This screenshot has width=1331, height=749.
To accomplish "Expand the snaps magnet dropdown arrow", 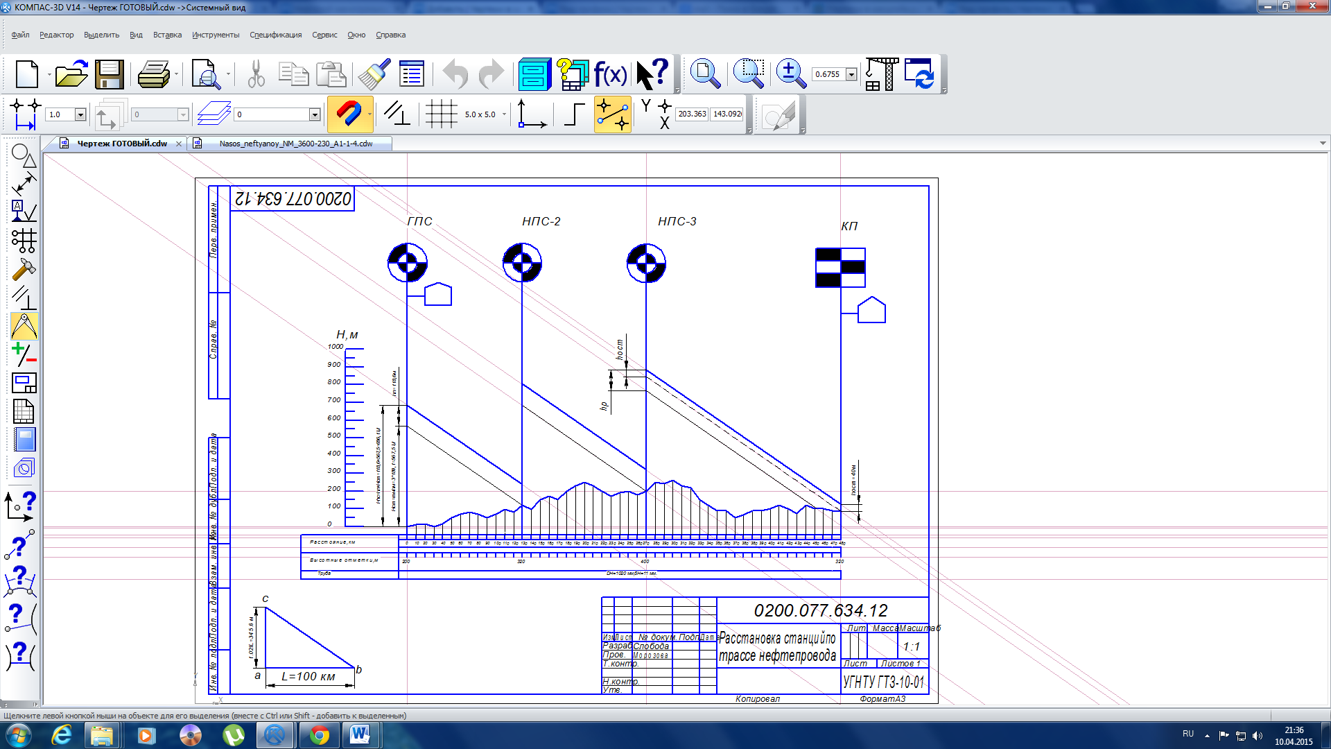I will [x=369, y=114].
